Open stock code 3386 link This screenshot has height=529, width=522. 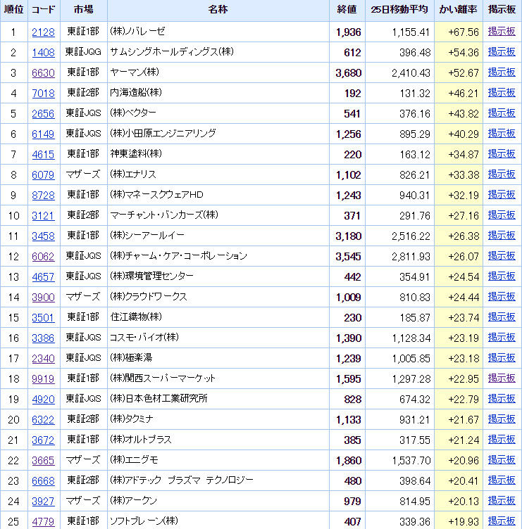pyautogui.click(x=43, y=338)
